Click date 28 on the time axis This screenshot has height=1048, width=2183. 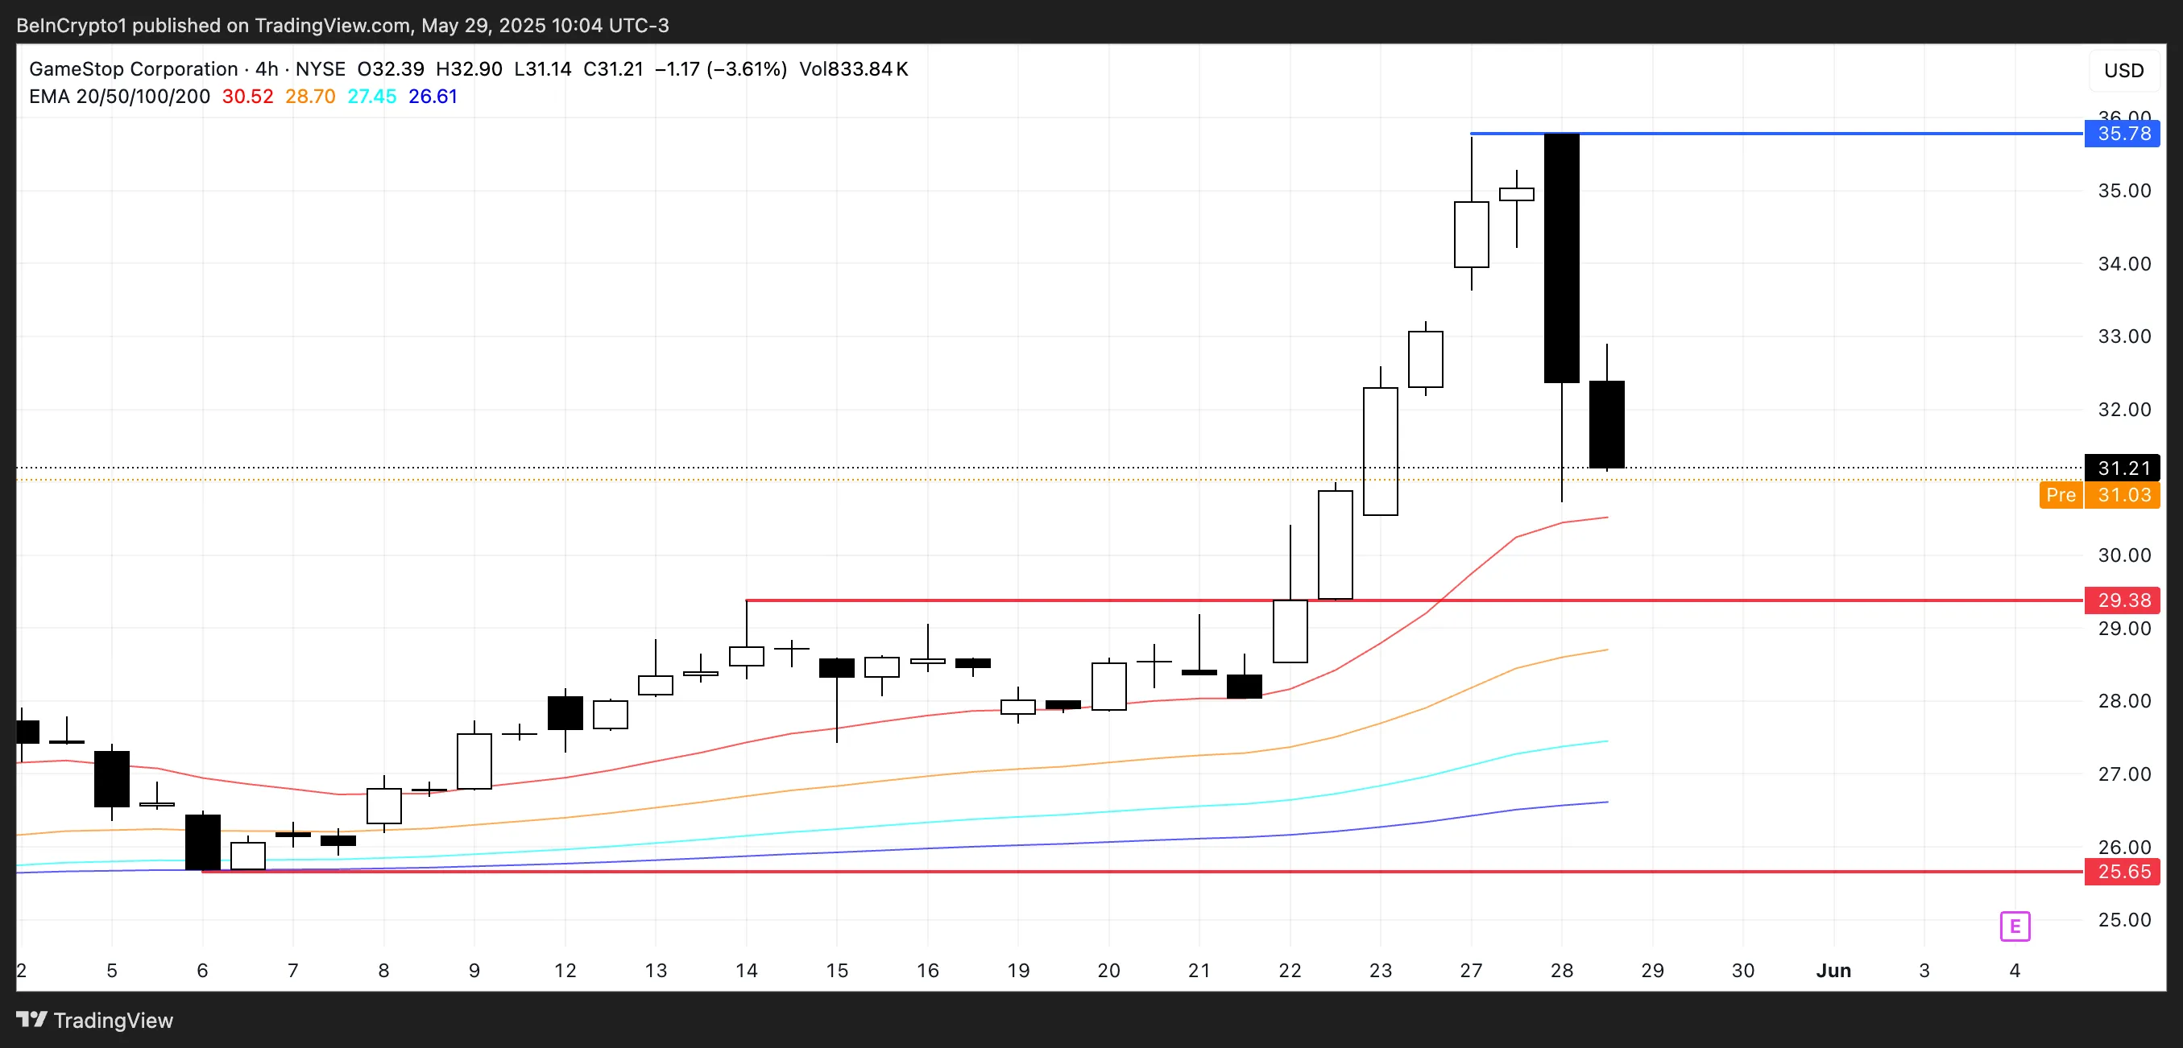[x=1561, y=970]
